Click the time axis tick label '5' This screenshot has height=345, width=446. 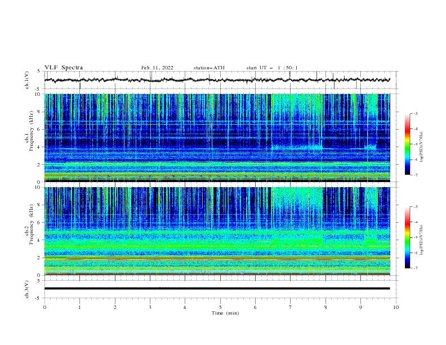coord(220,307)
